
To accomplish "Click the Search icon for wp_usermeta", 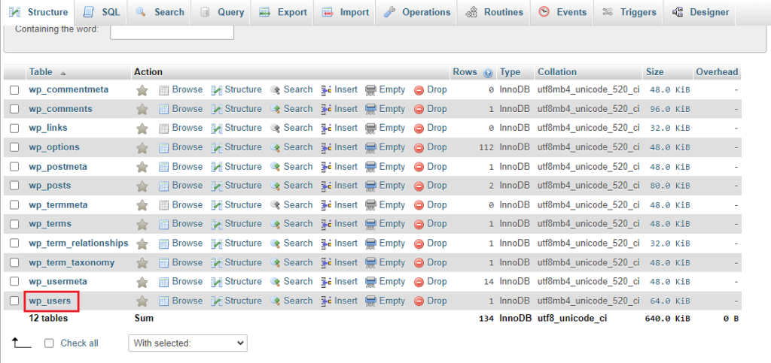I will [x=276, y=282].
